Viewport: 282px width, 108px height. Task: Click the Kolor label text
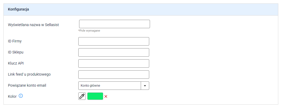tap(12, 96)
